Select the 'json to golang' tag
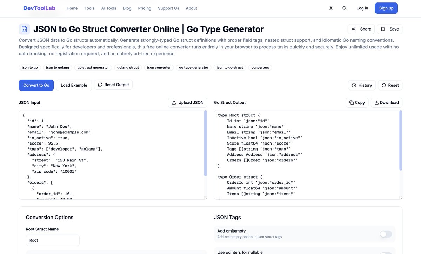 click(58, 67)
